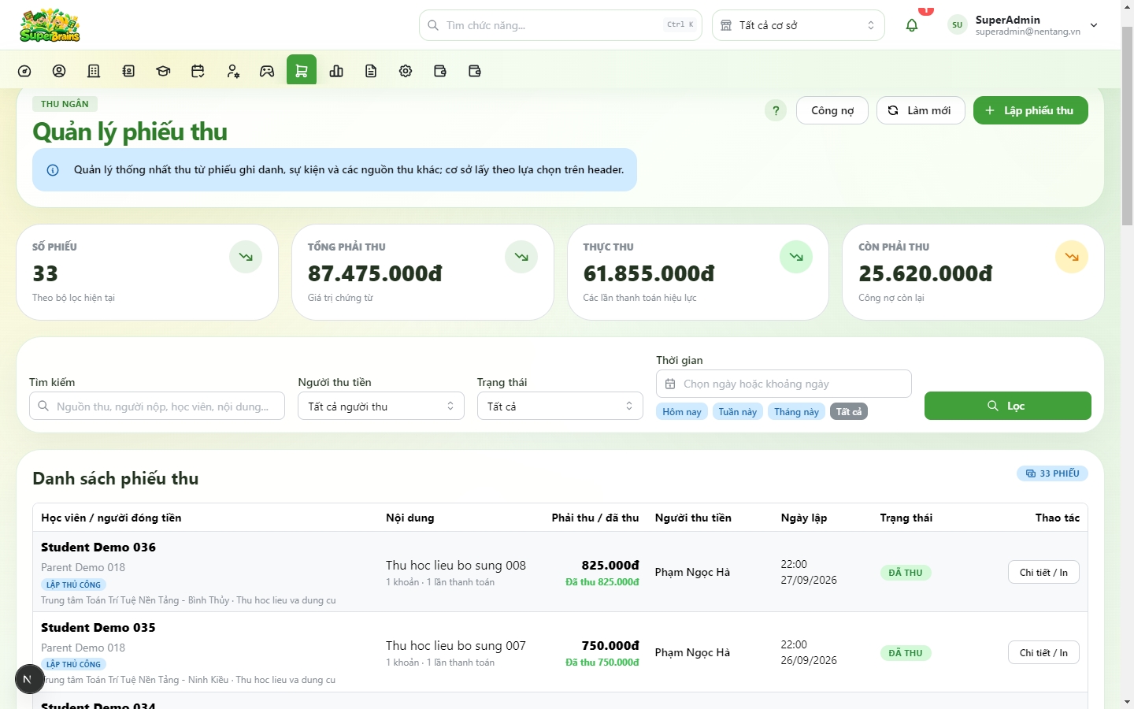Open the contact book navigation icon
Viewport: 1134px width, 709px height.
pos(128,71)
